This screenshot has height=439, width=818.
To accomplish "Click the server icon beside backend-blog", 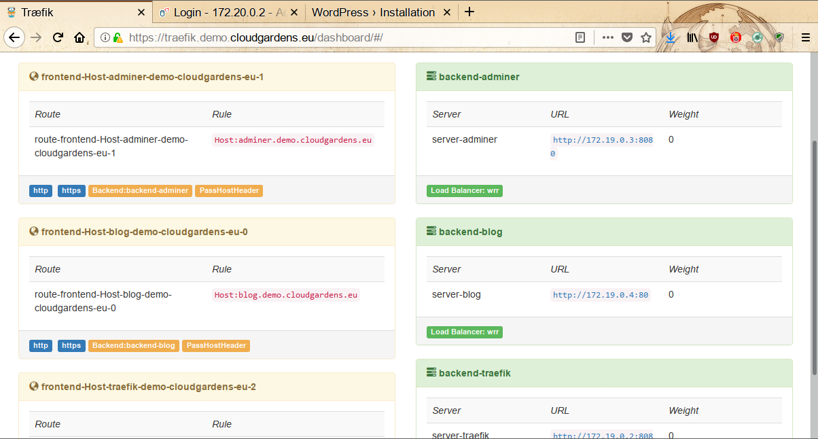I will tap(431, 232).
